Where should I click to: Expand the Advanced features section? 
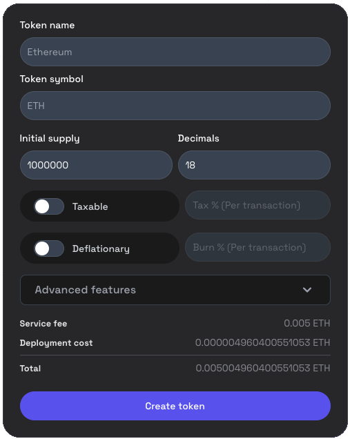tap(175, 290)
